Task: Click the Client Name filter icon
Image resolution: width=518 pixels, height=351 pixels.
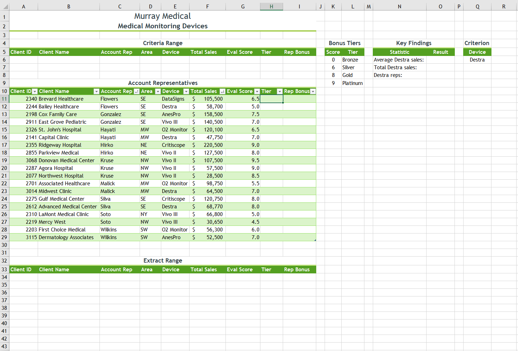Action: click(97, 91)
